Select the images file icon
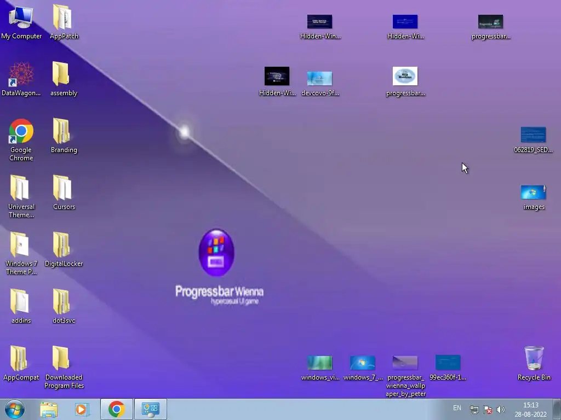Screen dimensions: 561x420 (533, 197)
